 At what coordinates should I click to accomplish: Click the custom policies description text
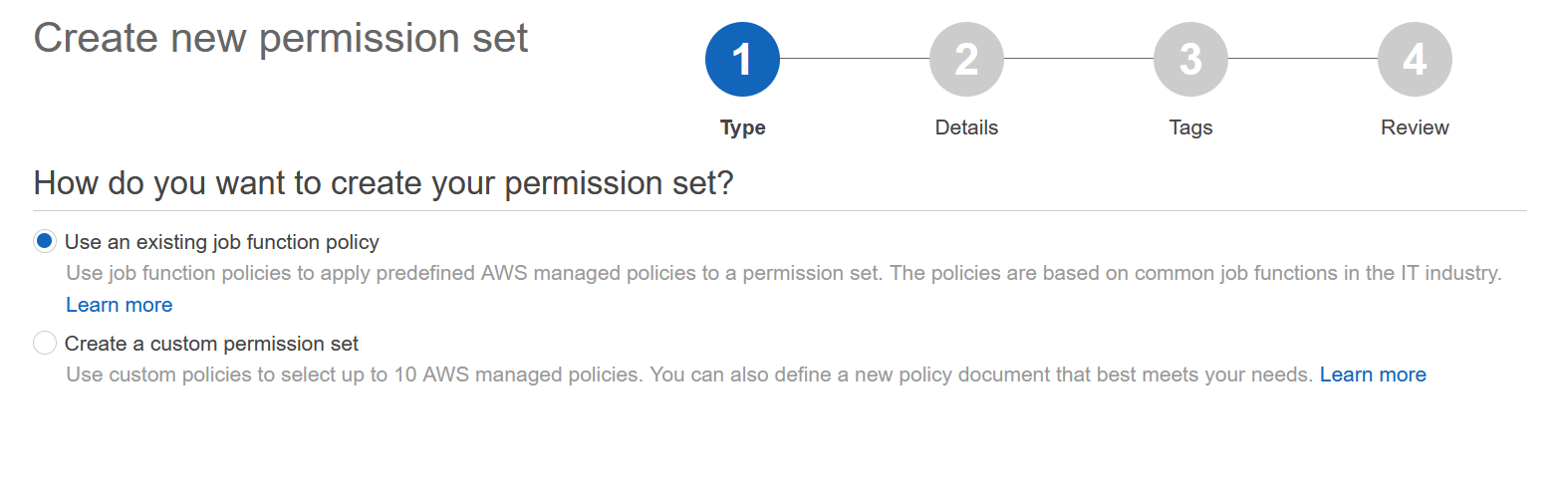pos(689,375)
